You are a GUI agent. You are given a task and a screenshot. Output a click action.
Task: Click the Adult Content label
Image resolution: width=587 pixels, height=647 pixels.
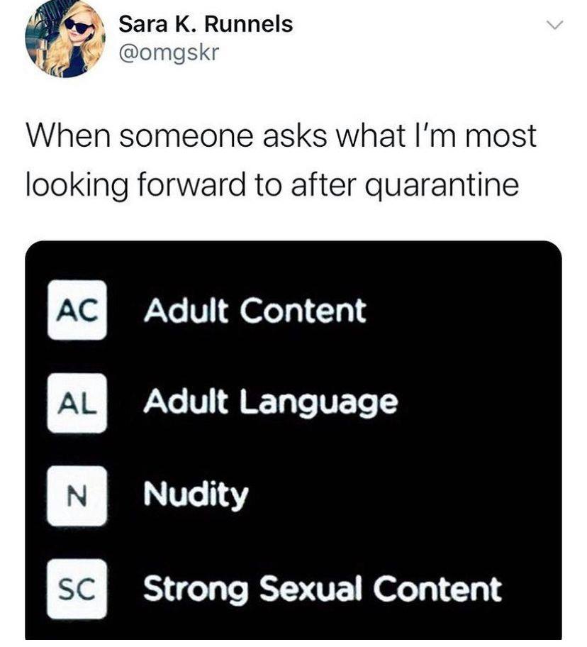pos(255,310)
